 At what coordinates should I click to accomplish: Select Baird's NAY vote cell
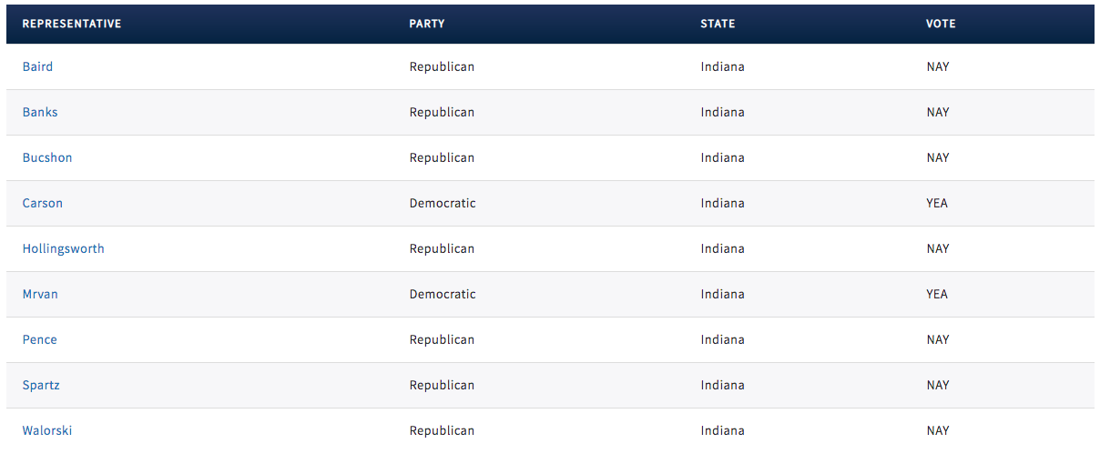pyautogui.click(x=938, y=66)
